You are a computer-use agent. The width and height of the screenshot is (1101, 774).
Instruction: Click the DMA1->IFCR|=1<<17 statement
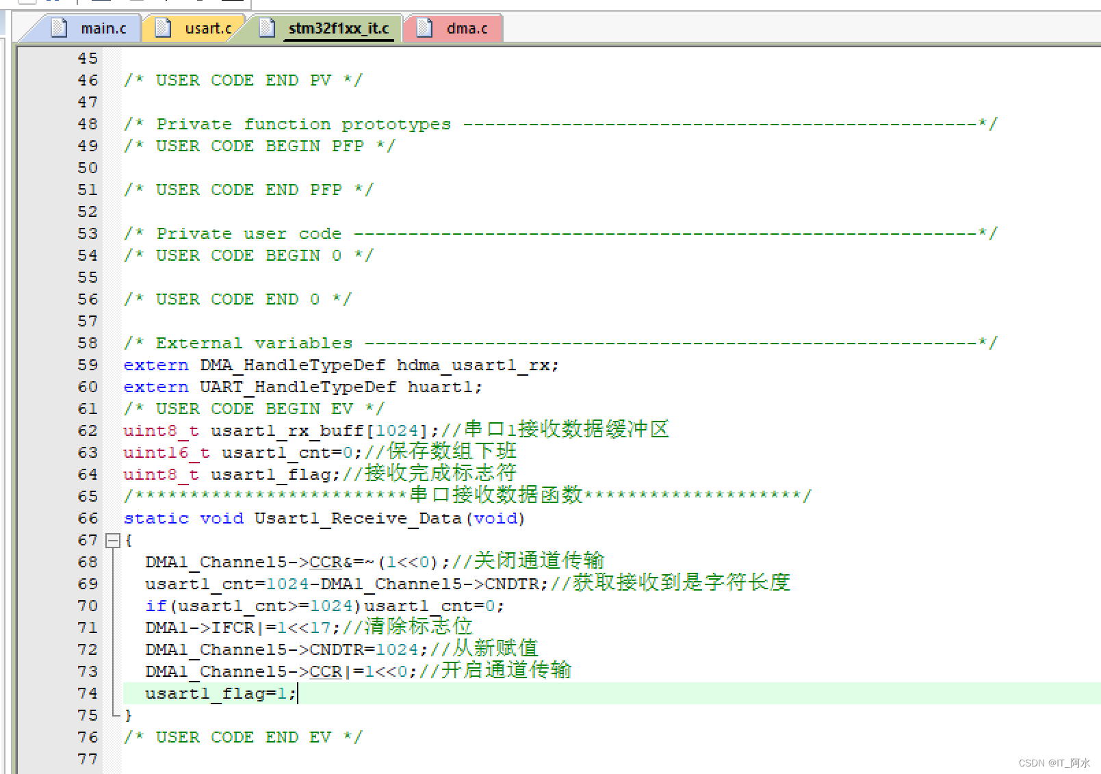(242, 628)
